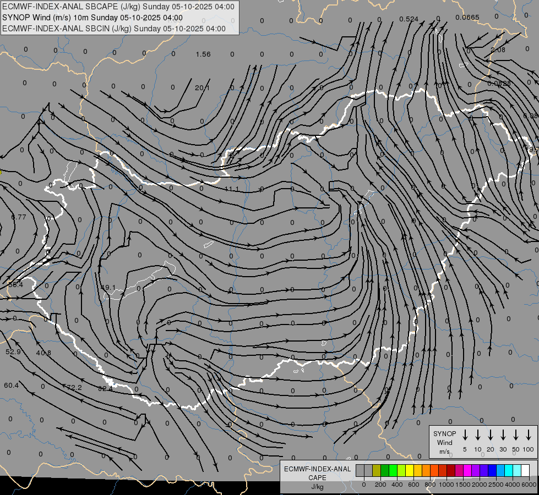Pick the dark green CAPE legend swatch
Screen dimensions: 539x495
385,470
